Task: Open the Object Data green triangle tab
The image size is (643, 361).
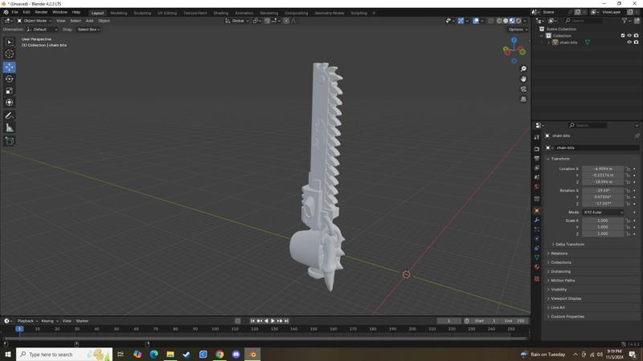Action: pos(537,258)
